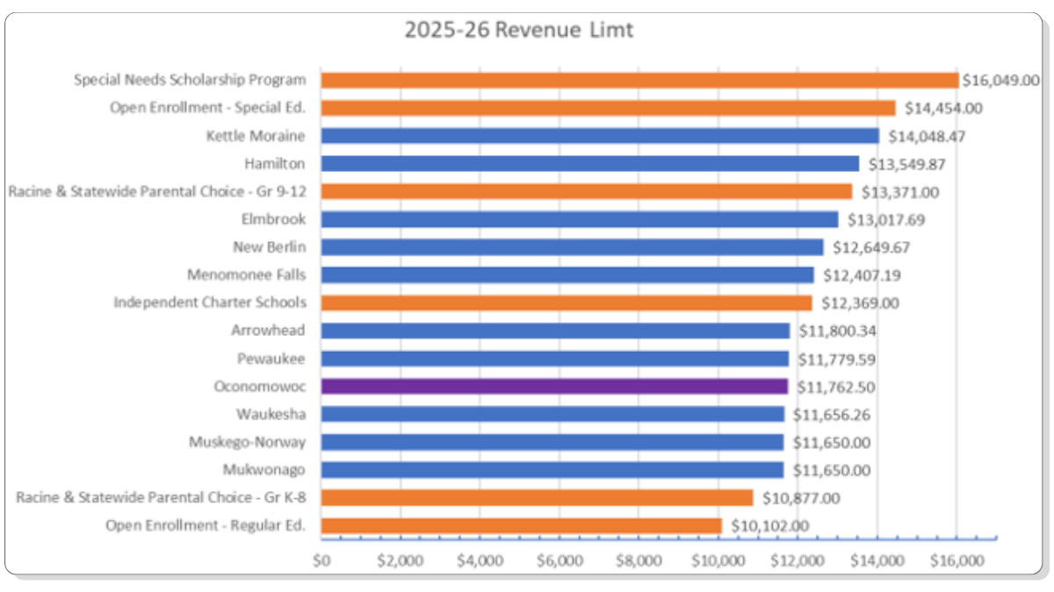Select the Muskego-Norway $11,650.00 data label

click(x=831, y=442)
